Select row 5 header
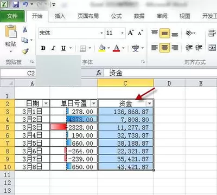The image size is (217, 195). coord(7,127)
